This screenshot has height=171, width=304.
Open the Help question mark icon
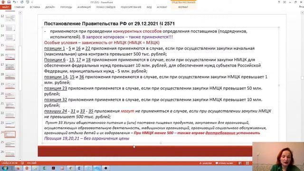[279, 2]
